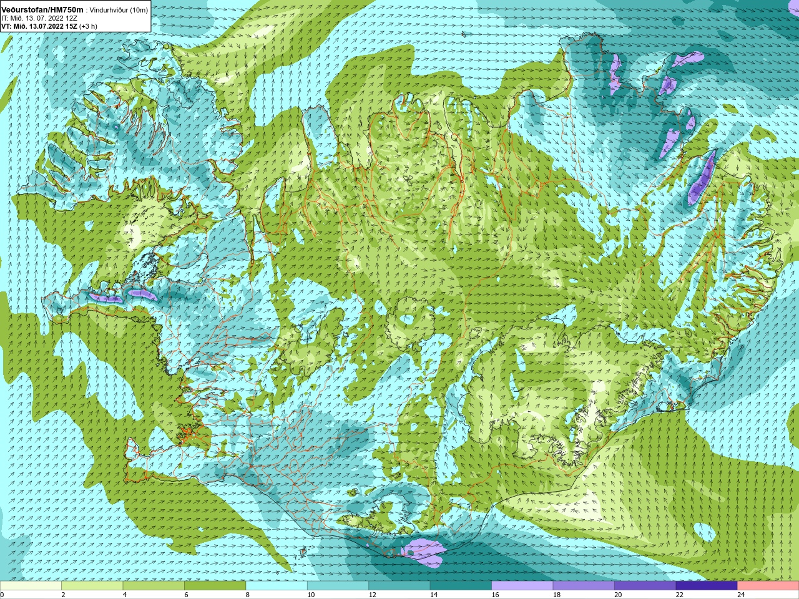The image size is (799, 599).
Task: Click the "Vindurhviður (10m)" parameter label
Action: click(x=119, y=11)
